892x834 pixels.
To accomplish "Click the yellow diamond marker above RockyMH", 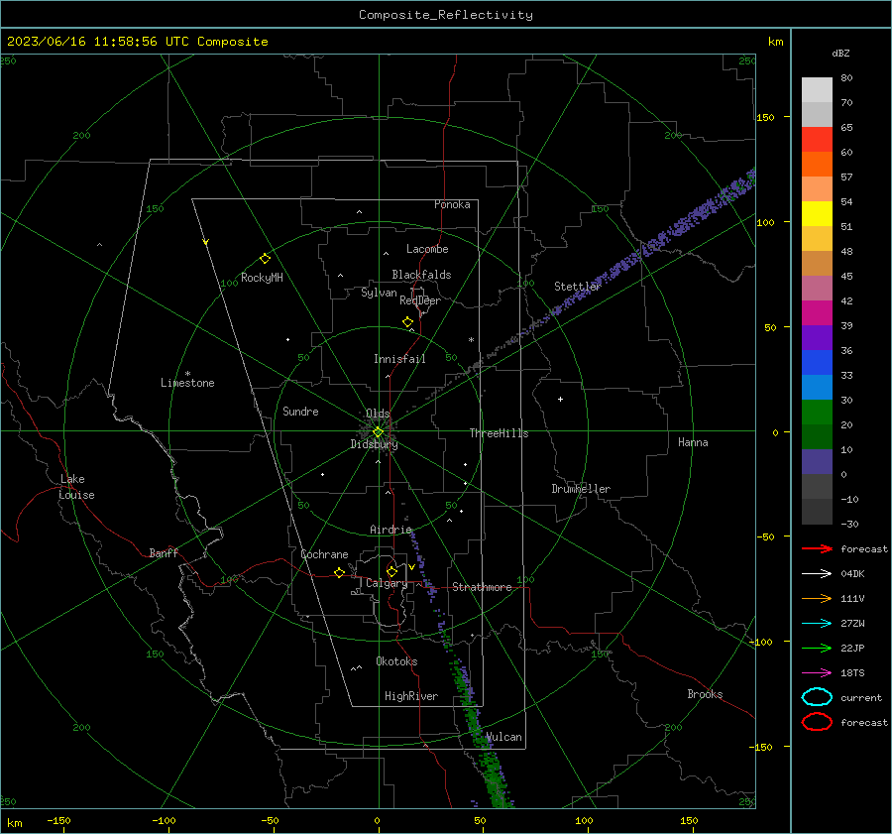I will coord(265,259).
